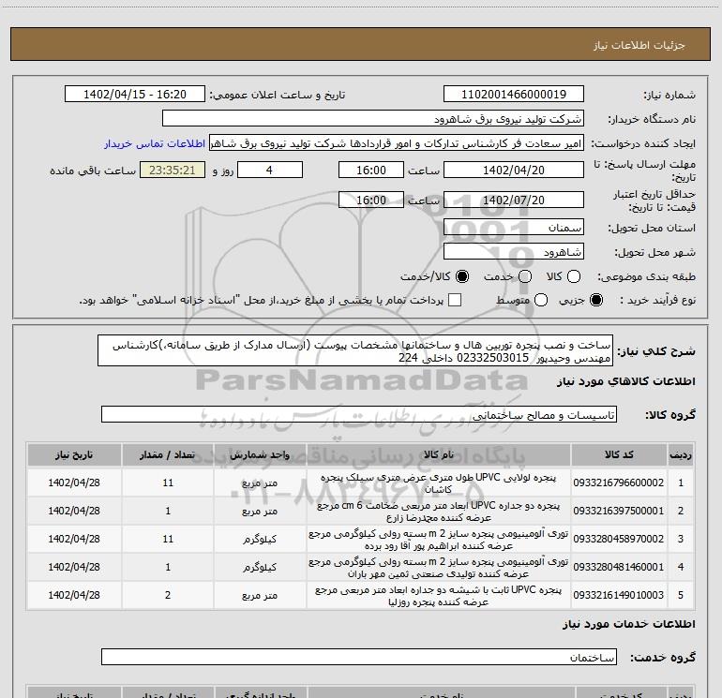Open the اطلاعات تماس خریدار link
The height and width of the screenshot is (698, 722).
tap(155, 143)
